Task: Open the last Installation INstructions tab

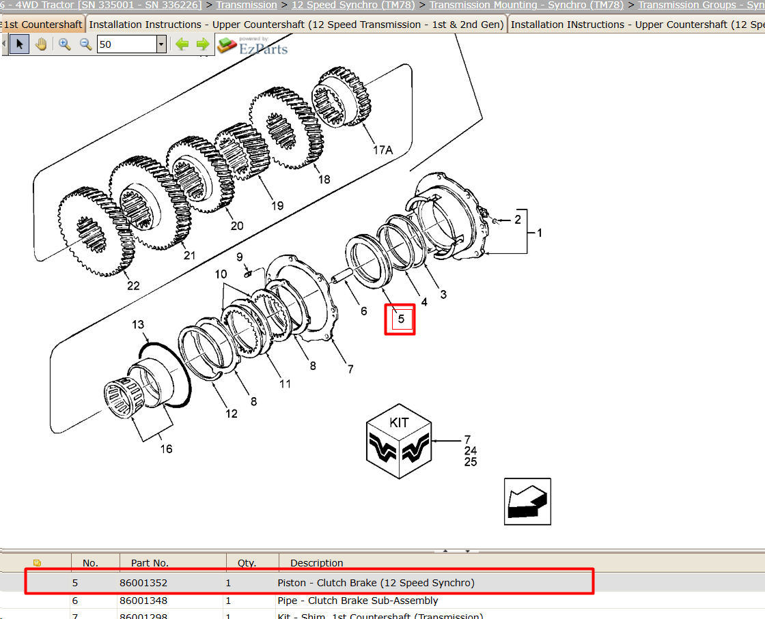Action: [x=637, y=25]
